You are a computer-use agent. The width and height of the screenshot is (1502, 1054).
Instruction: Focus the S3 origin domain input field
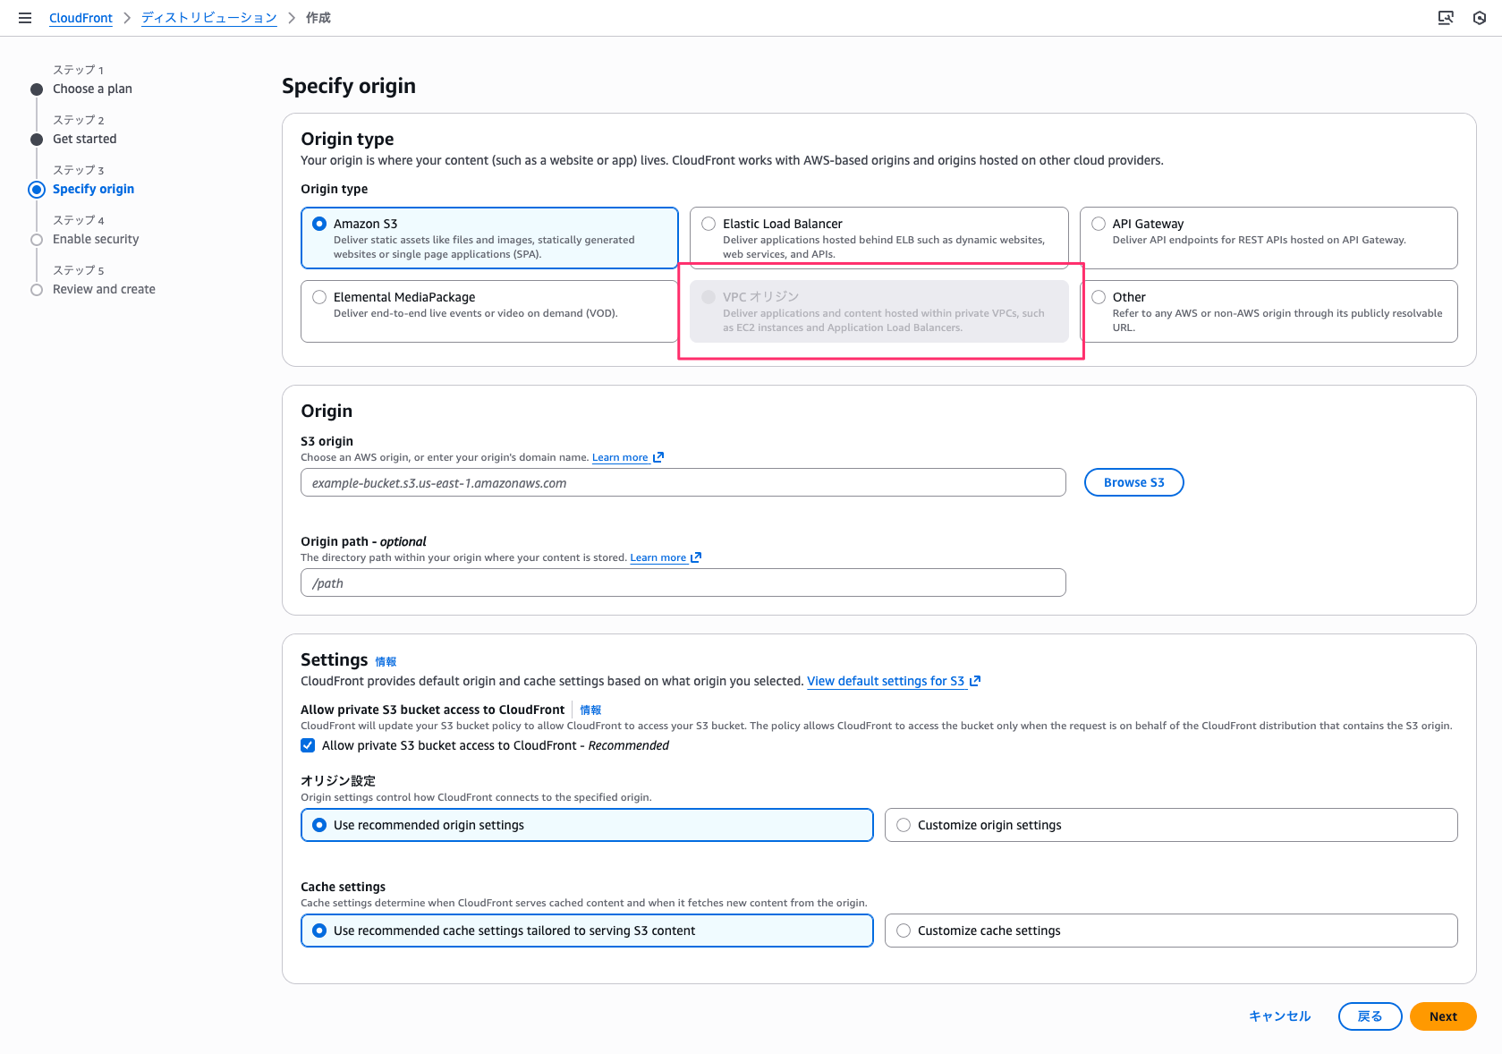click(683, 483)
